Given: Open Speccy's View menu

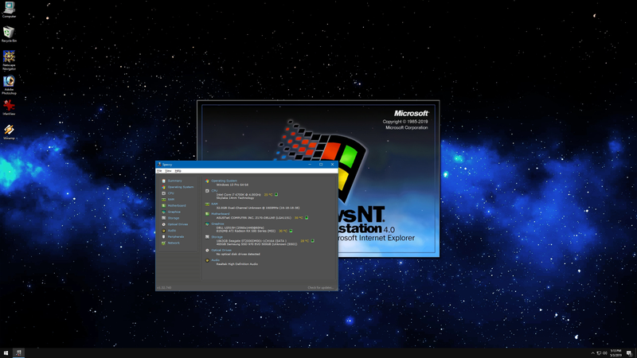Looking at the screenshot, I should pos(168,171).
